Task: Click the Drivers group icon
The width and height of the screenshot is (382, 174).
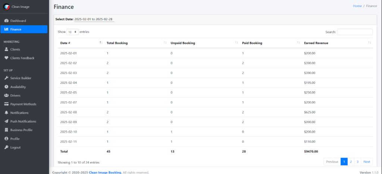Action: click(x=6, y=96)
